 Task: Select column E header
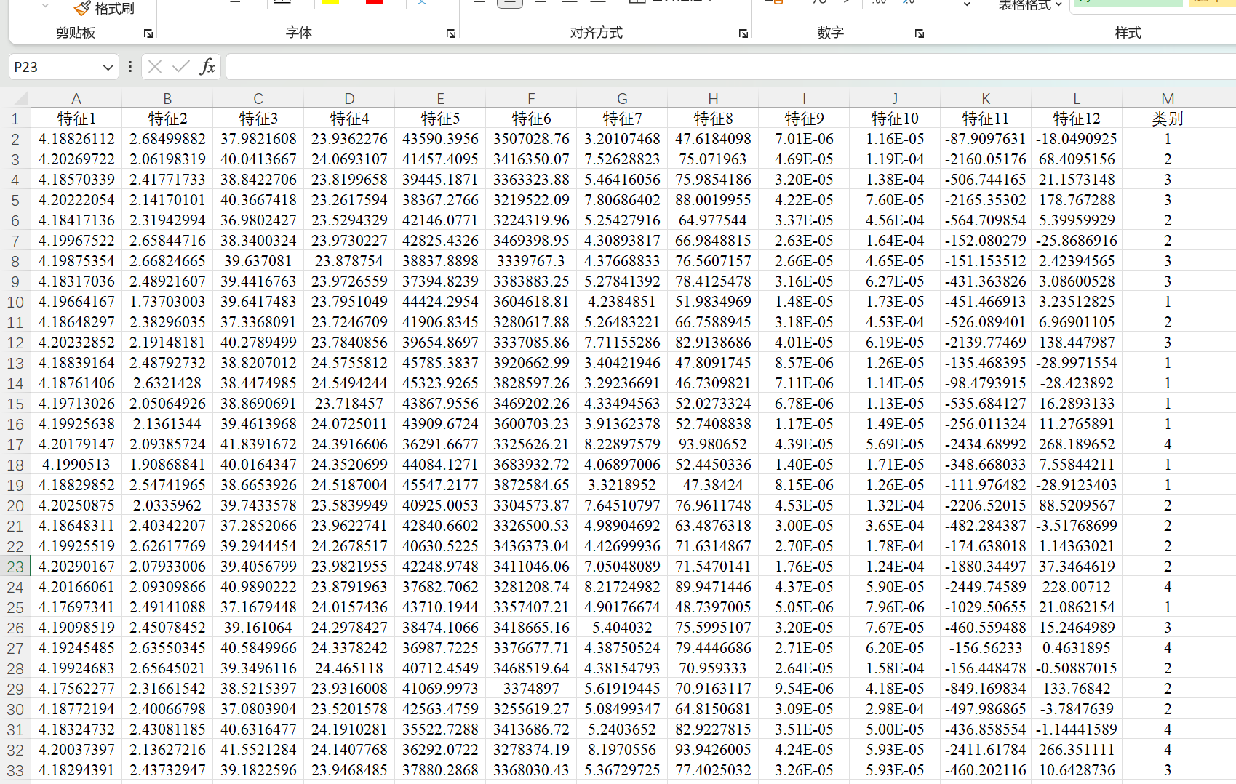tap(440, 99)
